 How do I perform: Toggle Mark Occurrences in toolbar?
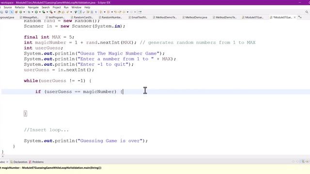click(x=80, y=12)
